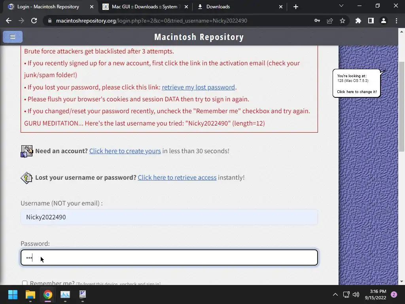Follow the retrieve my lost password link

[x=199, y=87]
